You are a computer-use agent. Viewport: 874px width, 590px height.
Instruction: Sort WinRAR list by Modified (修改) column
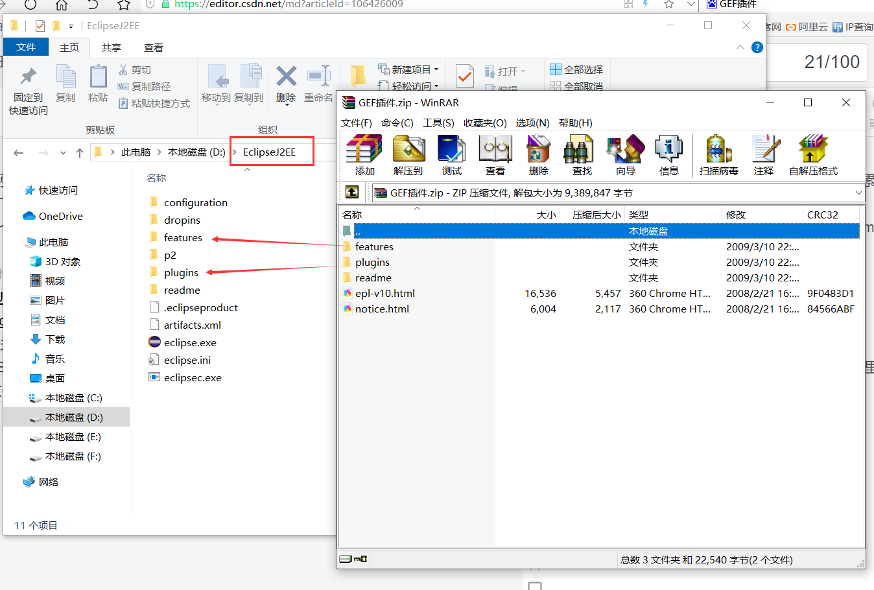click(x=762, y=215)
